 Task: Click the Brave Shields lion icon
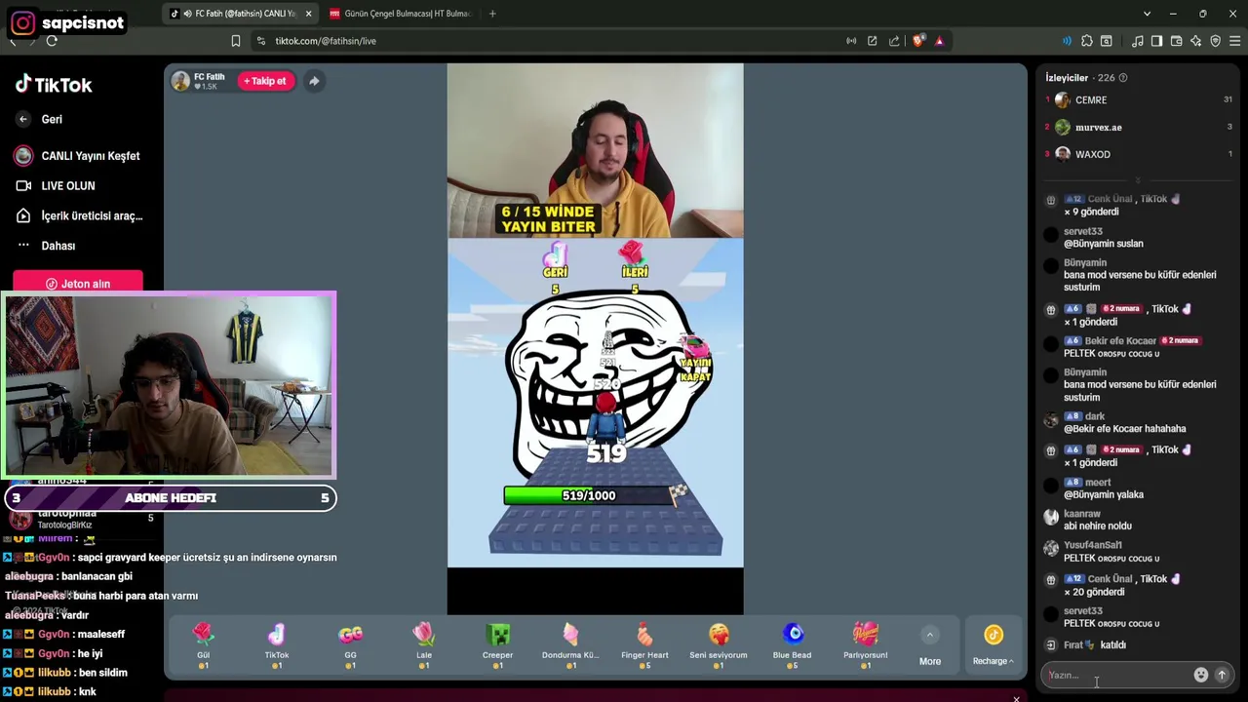(x=917, y=41)
